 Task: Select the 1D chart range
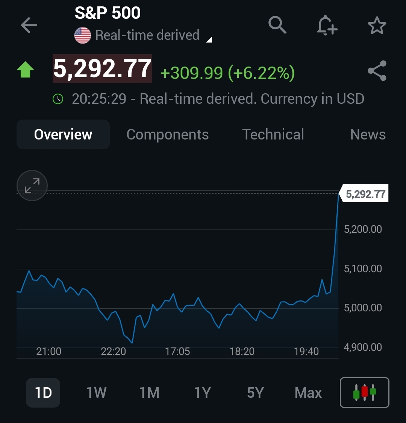click(x=43, y=393)
